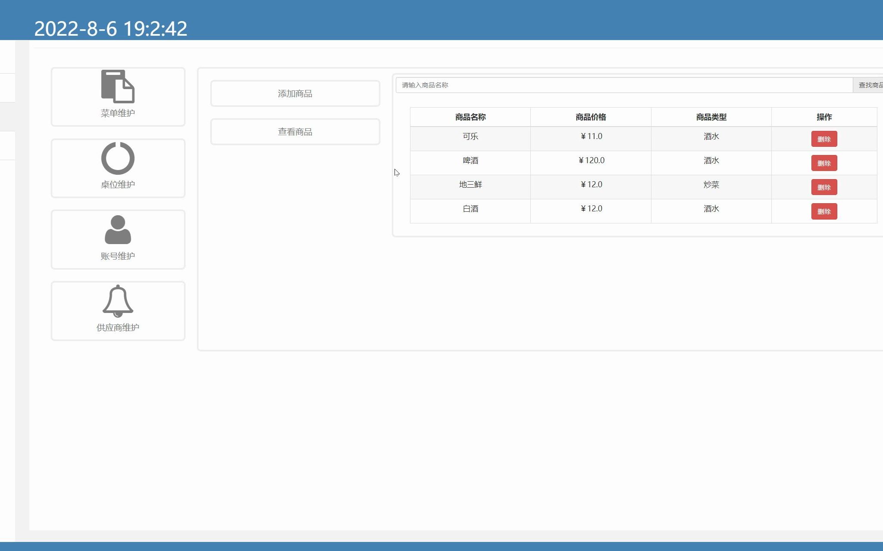Open the 菜单维护 document icon
This screenshot has width=883, height=551.
(x=118, y=87)
